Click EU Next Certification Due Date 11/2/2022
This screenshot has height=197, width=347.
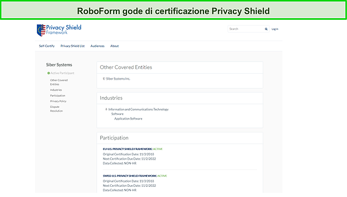129,159
